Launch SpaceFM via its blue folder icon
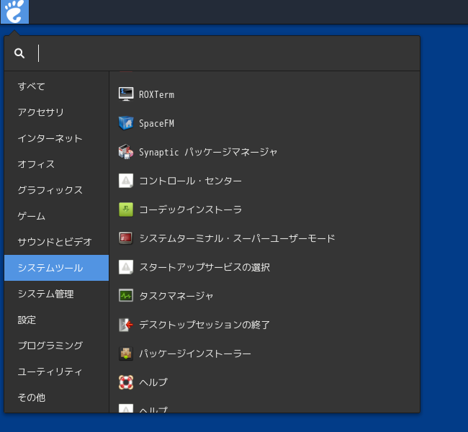The width and height of the screenshot is (468, 432). tap(126, 123)
